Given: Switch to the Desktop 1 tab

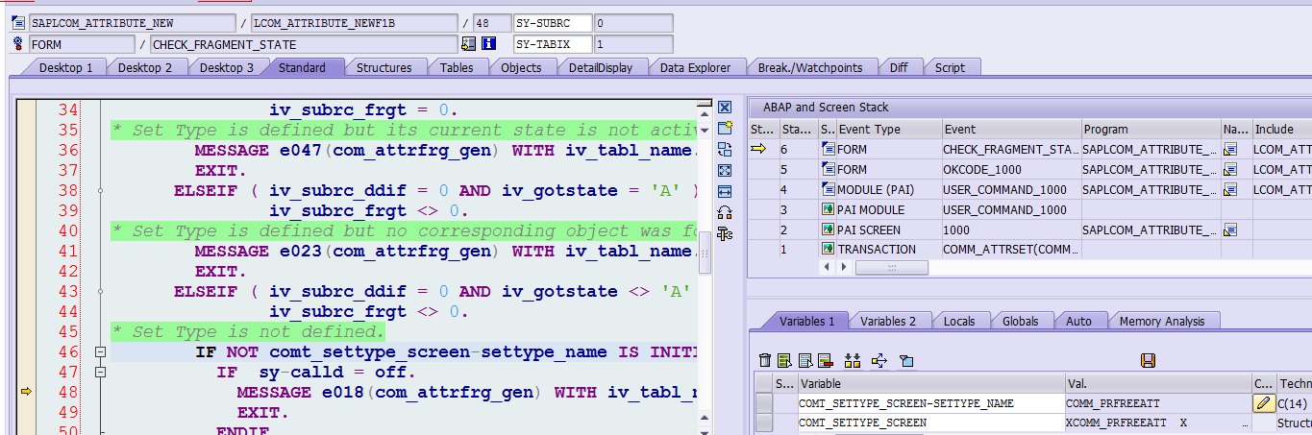Looking at the screenshot, I should point(65,67).
